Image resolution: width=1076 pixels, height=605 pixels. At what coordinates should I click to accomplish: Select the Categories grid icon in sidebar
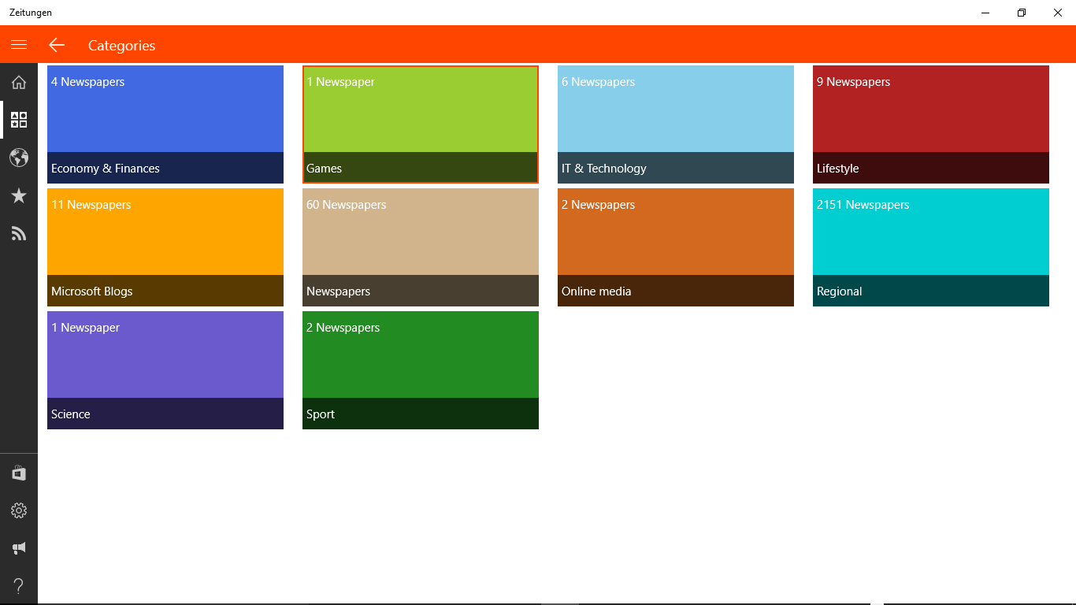19,120
